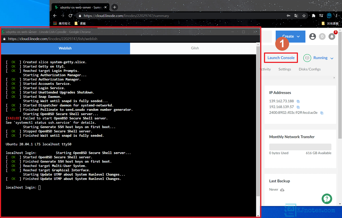Viewport: 342px width, 218px height.
Task: Click the Last Backup heading
Action: pyautogui.click(x=279, y=181)
